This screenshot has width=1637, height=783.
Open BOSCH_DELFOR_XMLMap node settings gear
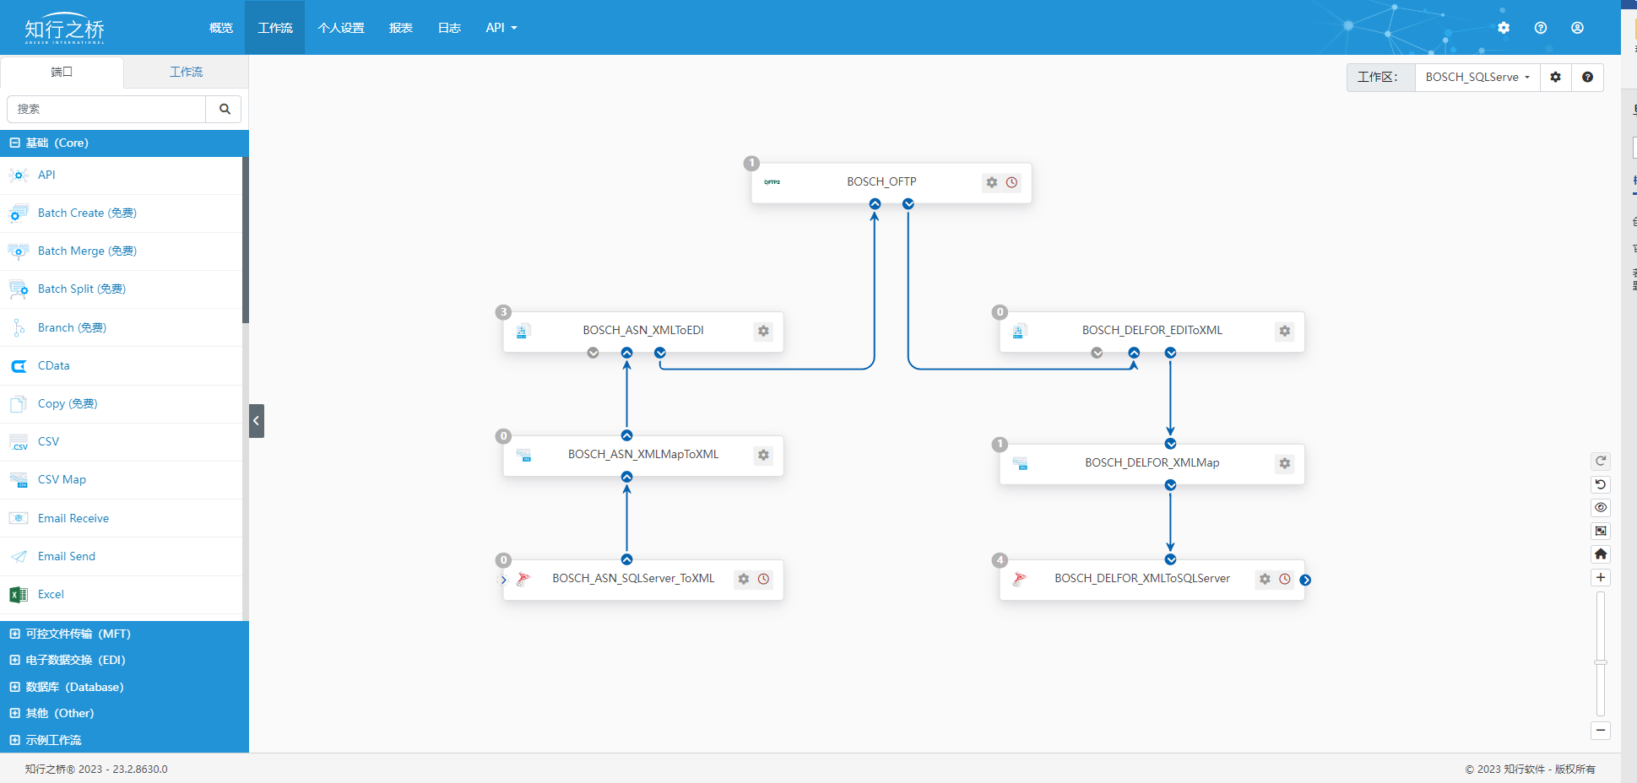(1284, 463)
